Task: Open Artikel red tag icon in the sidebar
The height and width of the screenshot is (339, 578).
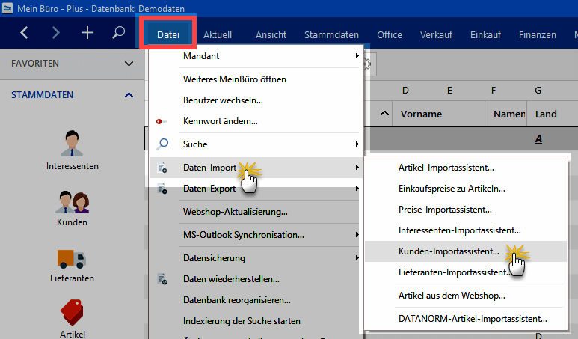Action: 72,313
